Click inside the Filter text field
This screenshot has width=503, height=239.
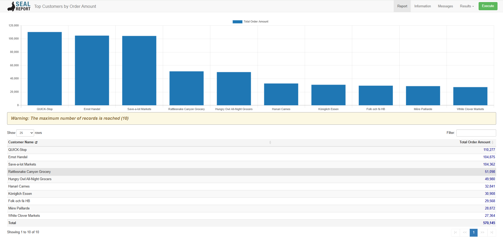(x=476, y=133)
